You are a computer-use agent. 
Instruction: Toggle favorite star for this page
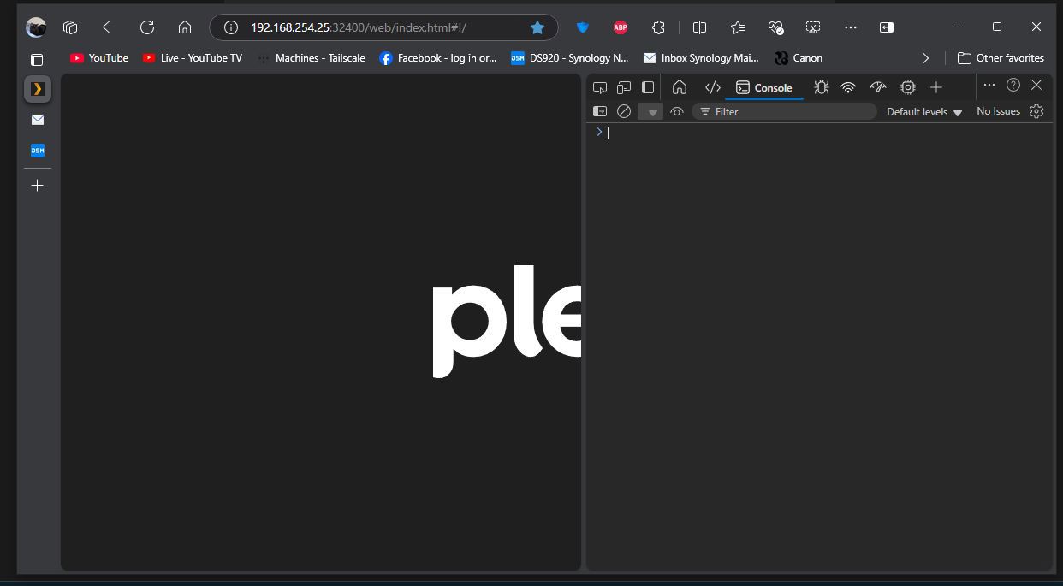(537, 27)
